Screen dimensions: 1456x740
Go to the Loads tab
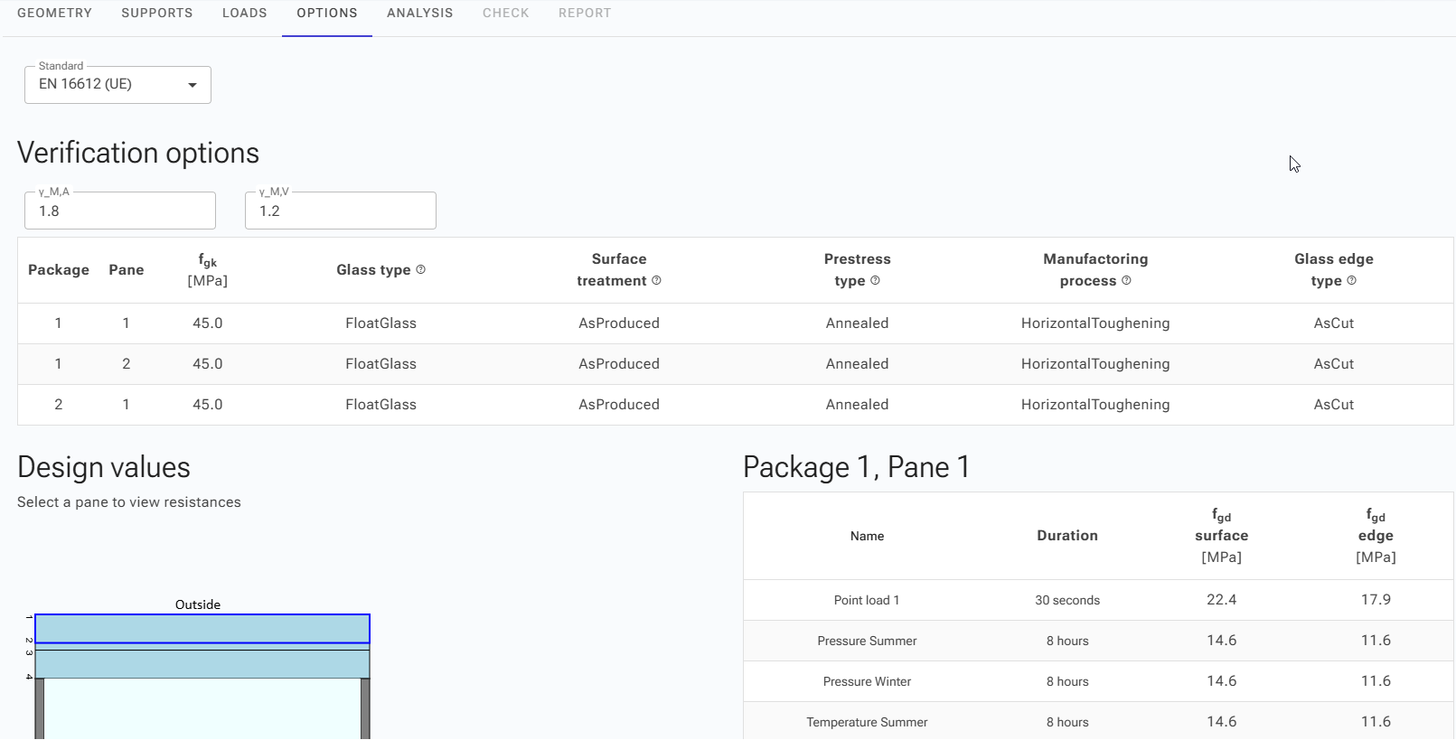coord(244,14)
